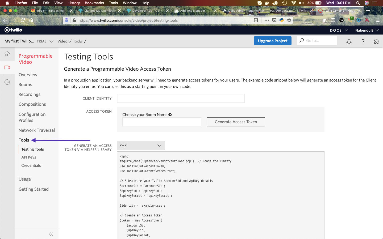This screenshot has width=383, height=239.
Task: Open Configuration Profiles sidebar link
Action: click(x=32, y=117)
